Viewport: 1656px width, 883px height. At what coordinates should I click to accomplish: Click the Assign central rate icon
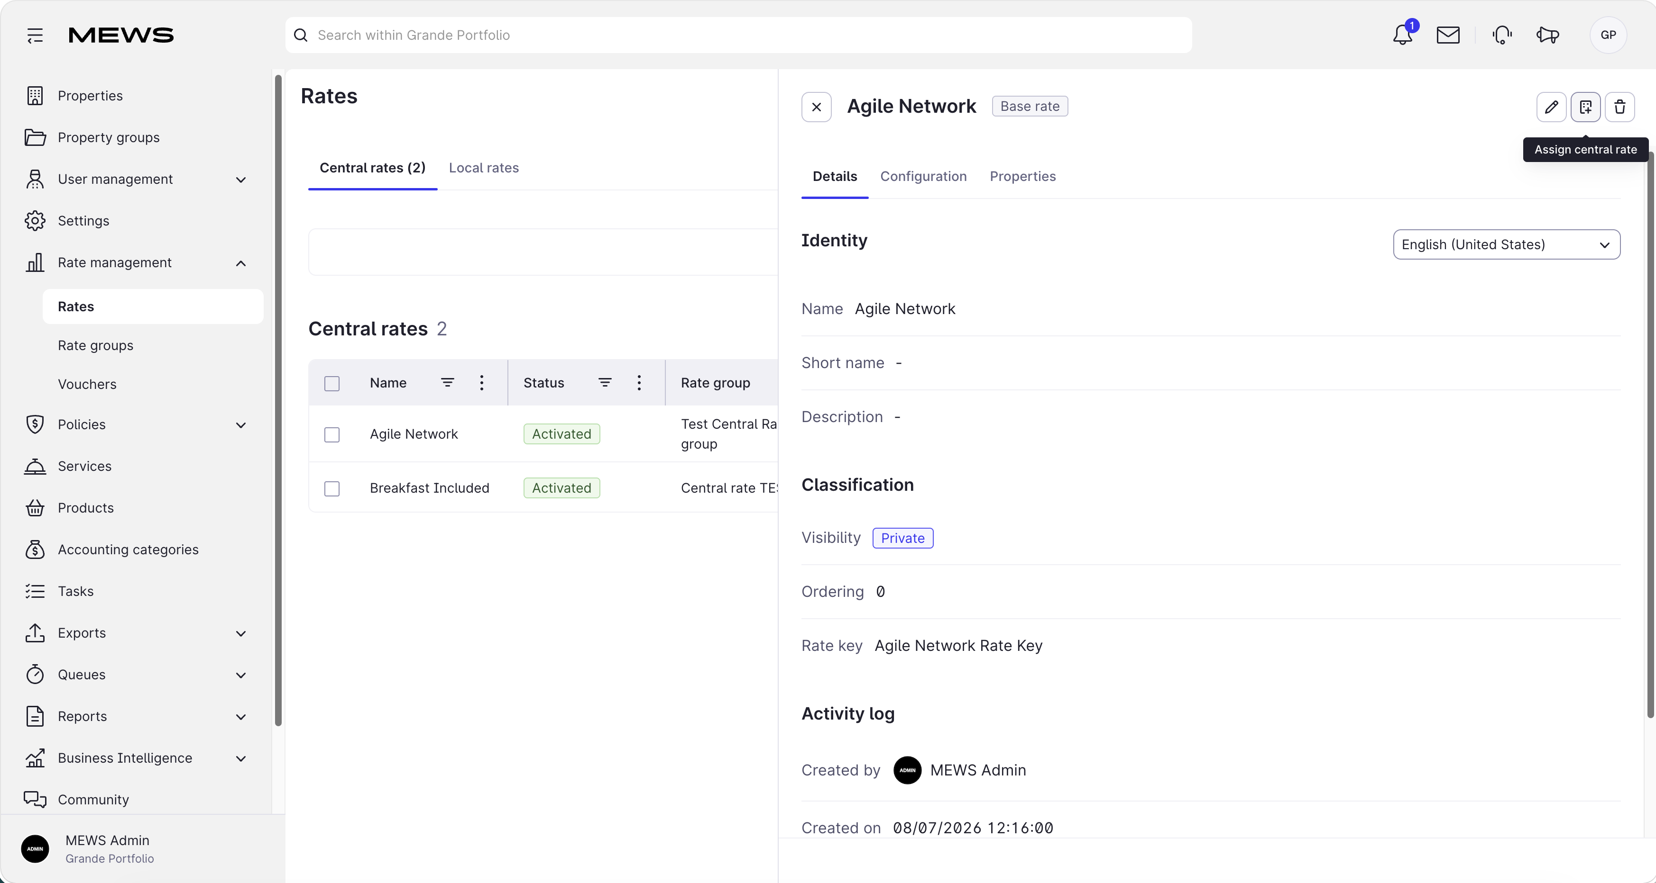click(x=1585, y=107)
